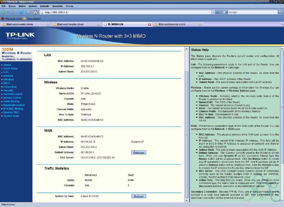Expand the Security sidebar section

point(8,90)
